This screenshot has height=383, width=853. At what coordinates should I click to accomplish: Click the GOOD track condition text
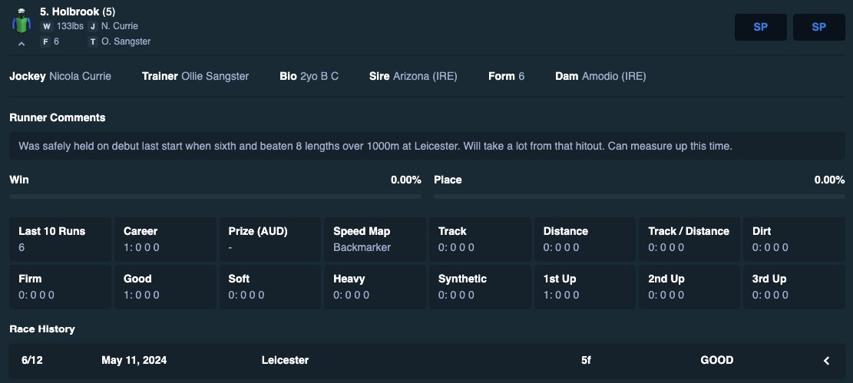717,360
